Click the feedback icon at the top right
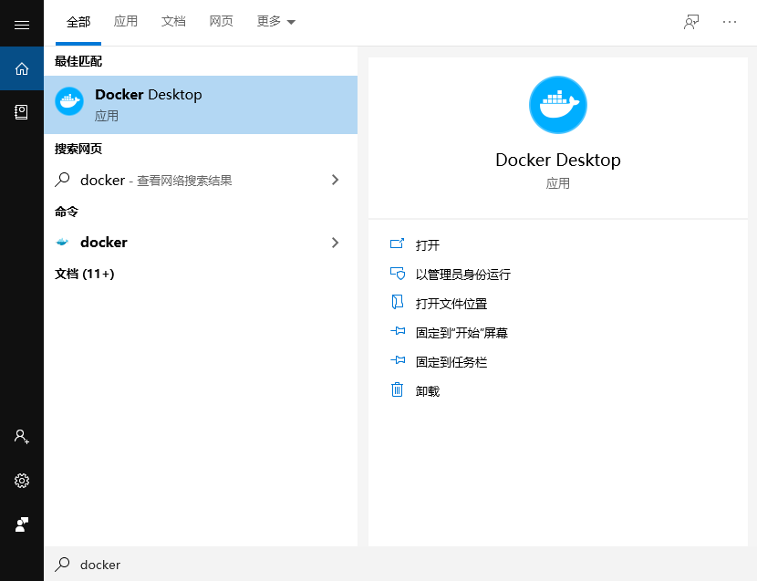757x581 pixels. coord(690,24)
